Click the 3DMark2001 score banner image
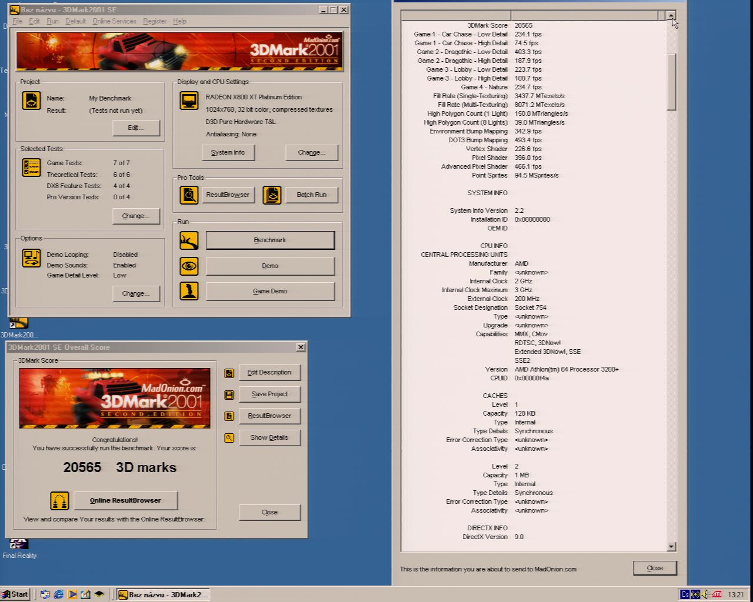This screenshot has height=602, width=753. pyautogui.click(x=114, y=398)
